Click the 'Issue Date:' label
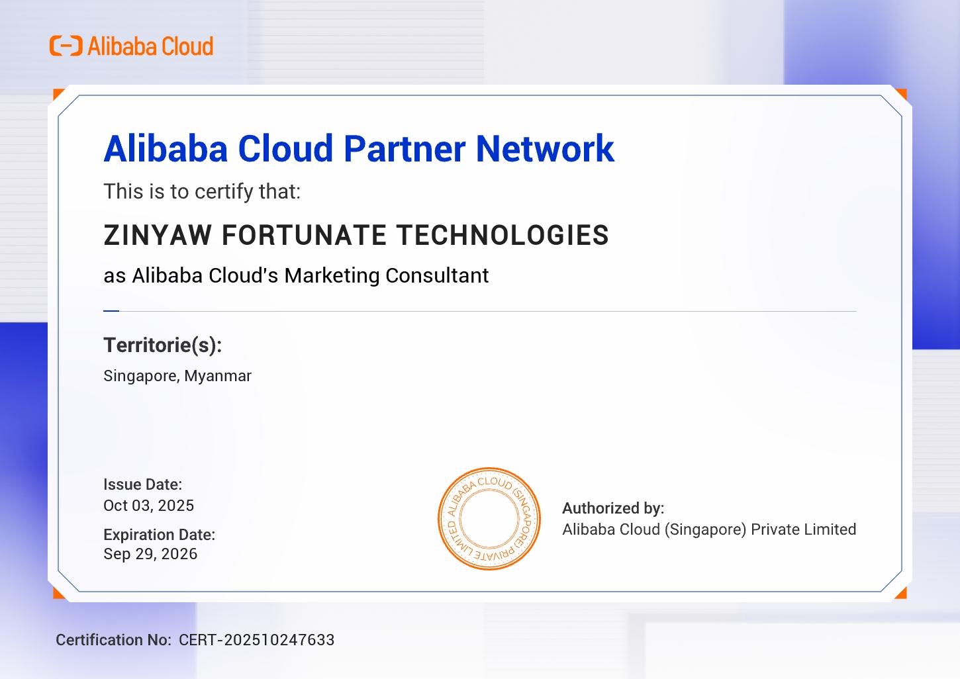This screenshot has height=679, width=960. coord(142,484)
